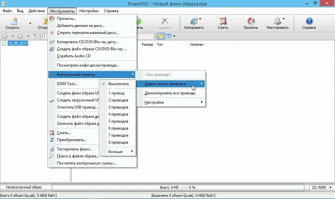Choose Прожечь... in the Инструменты menu
Image resolution: width=335 pixels, height=199 pixels.
coord(92,19)
